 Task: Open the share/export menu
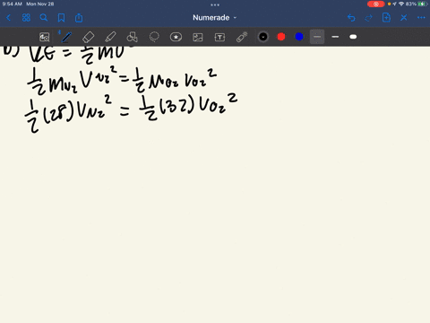[x=79, y=18]
